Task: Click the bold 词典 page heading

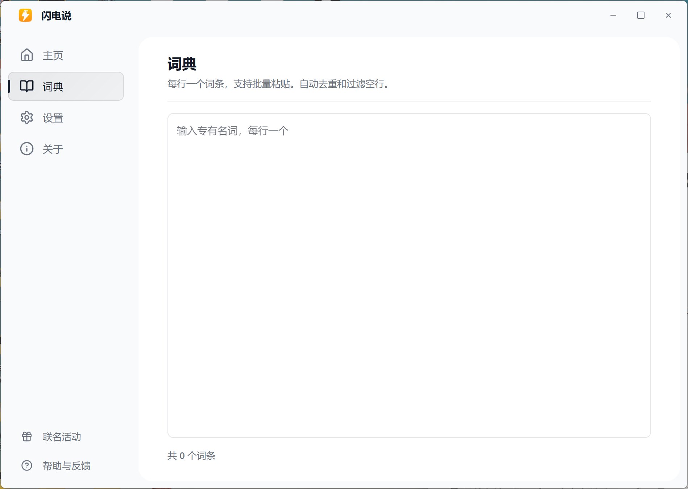Action: click(182, 64)
